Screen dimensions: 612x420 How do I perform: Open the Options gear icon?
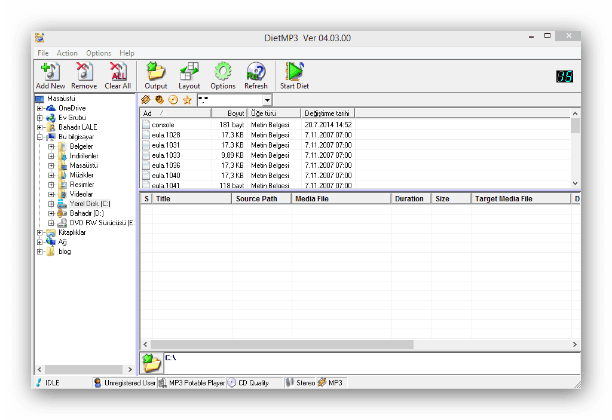[x=223, y=72]
